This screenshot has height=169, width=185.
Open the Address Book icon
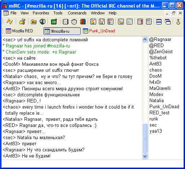point(66,22)
